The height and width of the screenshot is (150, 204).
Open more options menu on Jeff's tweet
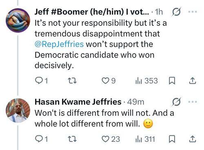point(193,12)
